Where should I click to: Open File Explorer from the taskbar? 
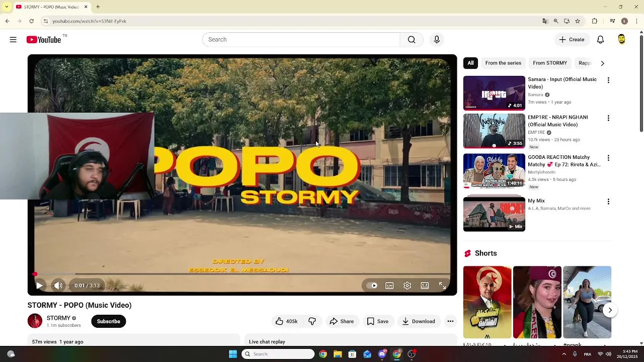tap(338, 354)
